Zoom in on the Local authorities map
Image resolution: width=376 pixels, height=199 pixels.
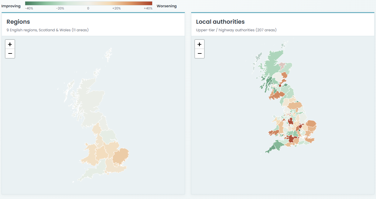click(x=200, y=44)
